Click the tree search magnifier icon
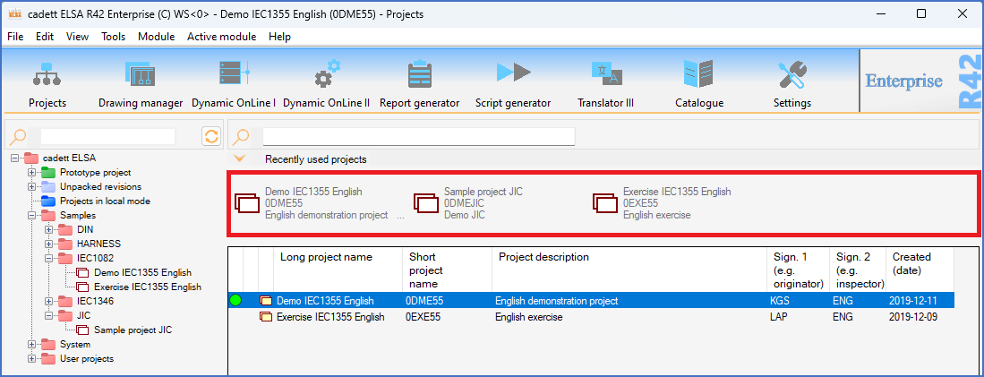The image size is (984, 377). (19, 137)
